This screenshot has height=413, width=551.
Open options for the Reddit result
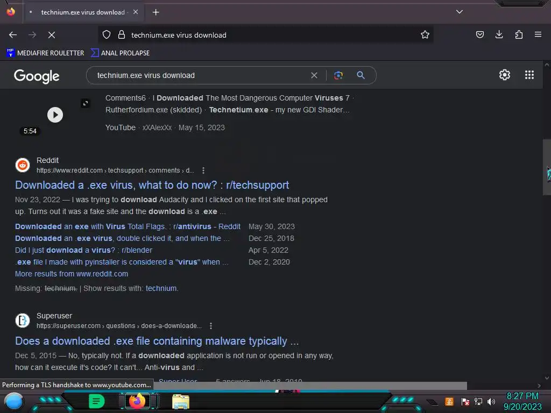point(203,170)
